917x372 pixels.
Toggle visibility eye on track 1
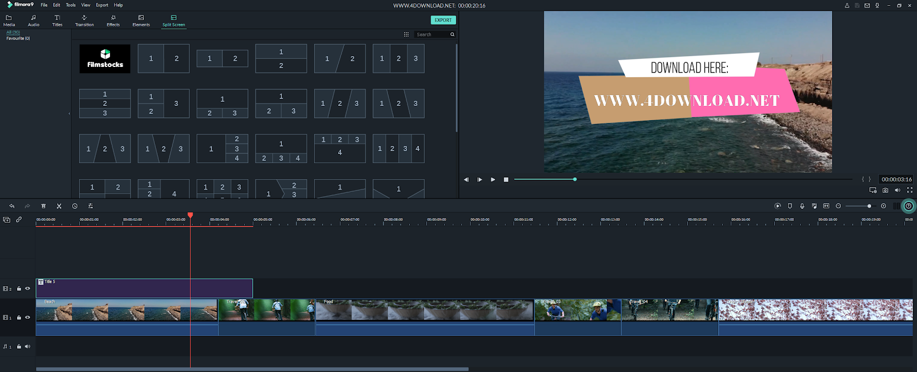tap(28, 317)
